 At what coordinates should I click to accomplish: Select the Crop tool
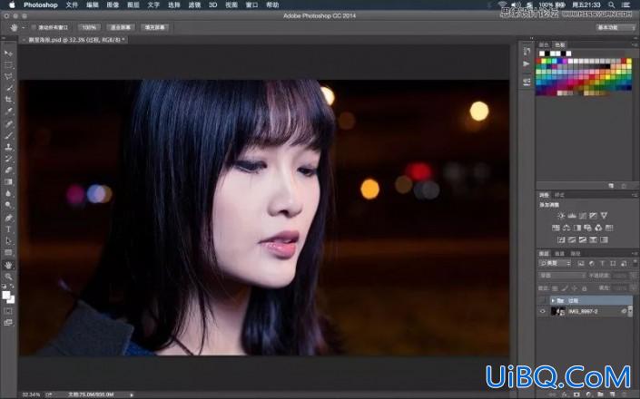pyautogui.click(x=8, y=100)
